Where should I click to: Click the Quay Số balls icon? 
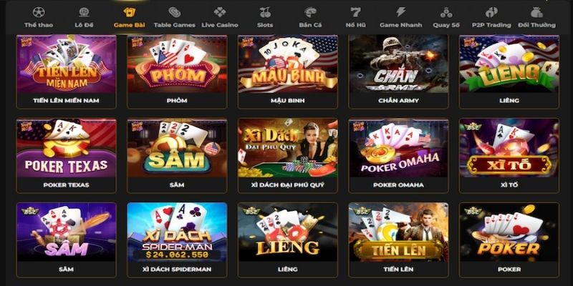pos(446,12)
